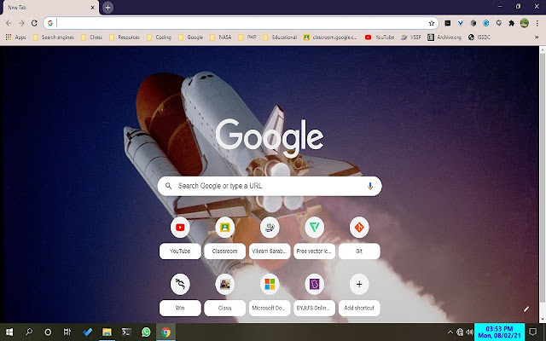Screen dimensions: 546x341
Task: Open the notification center icon
Action: click(533, 332)
